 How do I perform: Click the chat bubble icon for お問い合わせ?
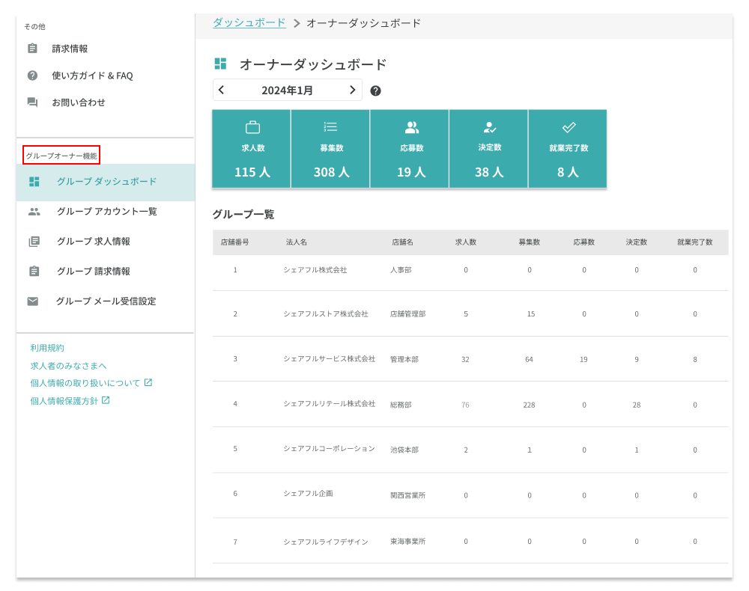coord(32,102)
